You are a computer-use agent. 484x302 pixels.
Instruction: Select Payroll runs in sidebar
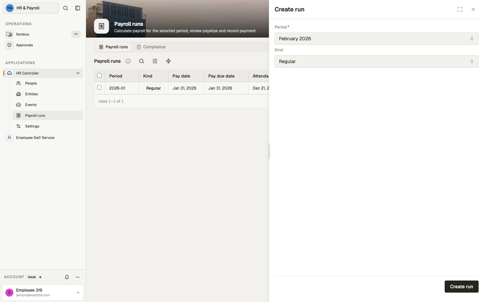(x=48, y=115)
